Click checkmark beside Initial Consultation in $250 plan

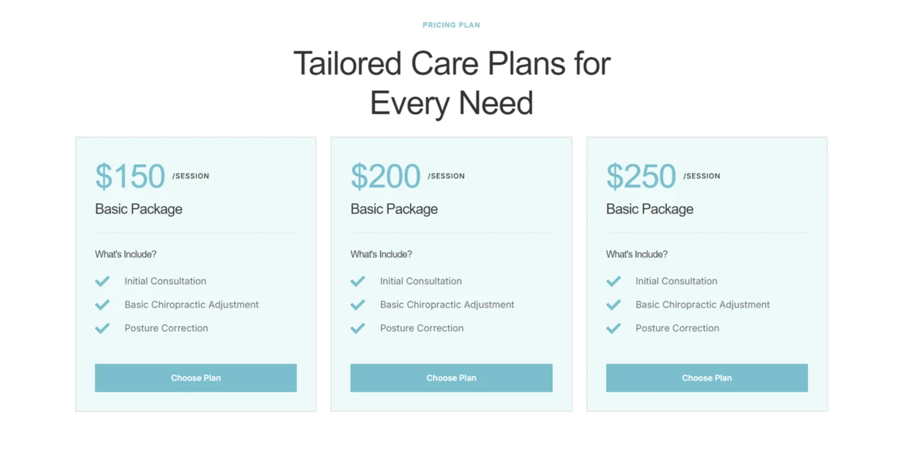tap(613, 281)
